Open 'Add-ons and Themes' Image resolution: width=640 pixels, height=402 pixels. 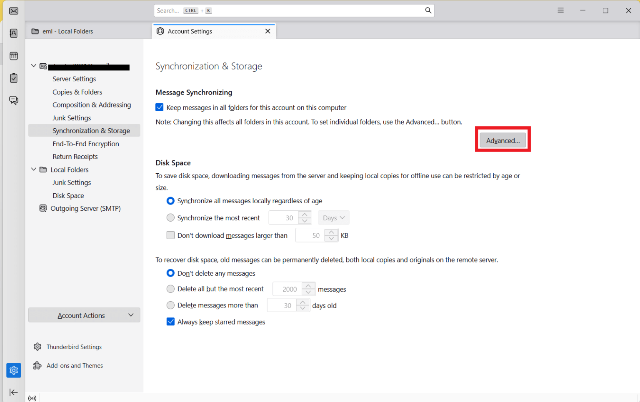pos(74,365)
